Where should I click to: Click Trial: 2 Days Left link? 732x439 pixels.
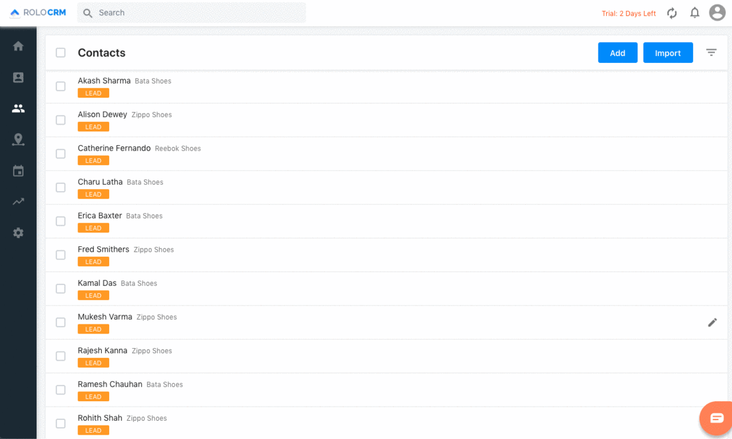click(x=629, y=13)
